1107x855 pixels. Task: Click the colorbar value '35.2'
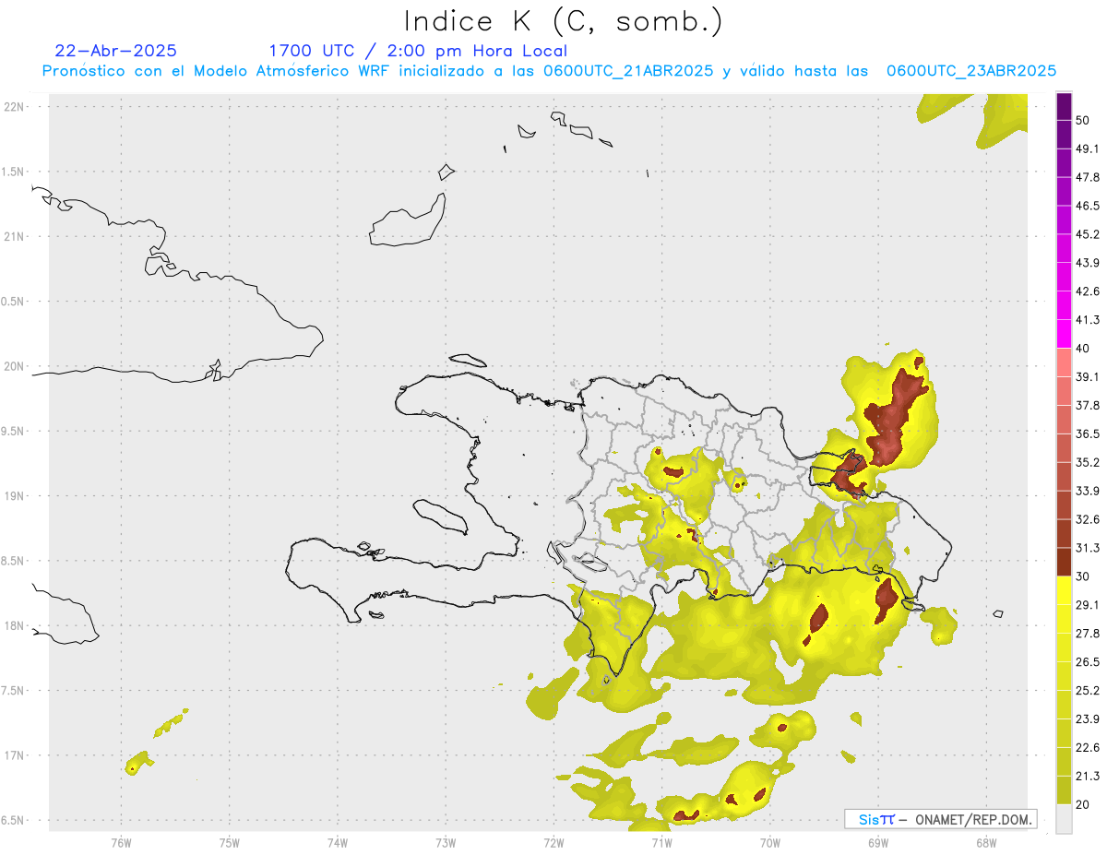tap(1088, 462)
